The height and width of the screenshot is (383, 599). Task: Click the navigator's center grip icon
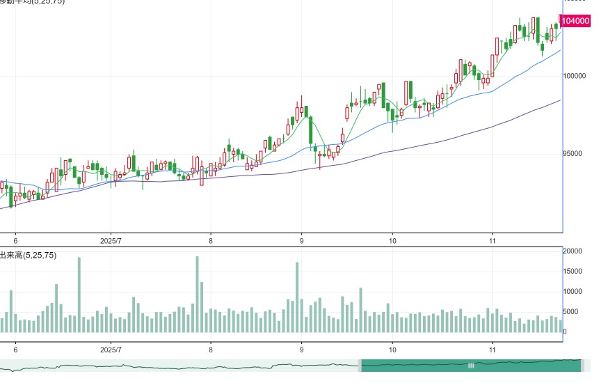471,366
